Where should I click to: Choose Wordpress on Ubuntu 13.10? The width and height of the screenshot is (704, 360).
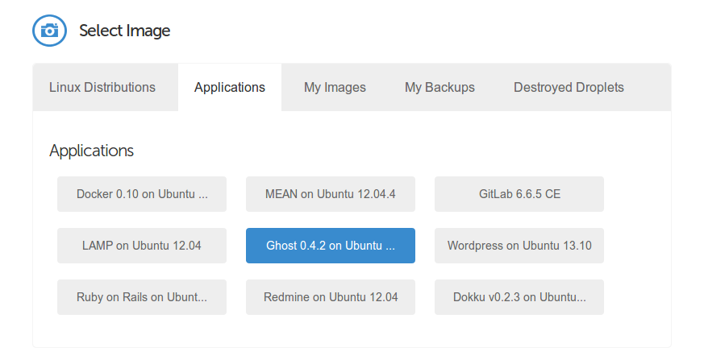pyautogui.click(x=519, y=246)
